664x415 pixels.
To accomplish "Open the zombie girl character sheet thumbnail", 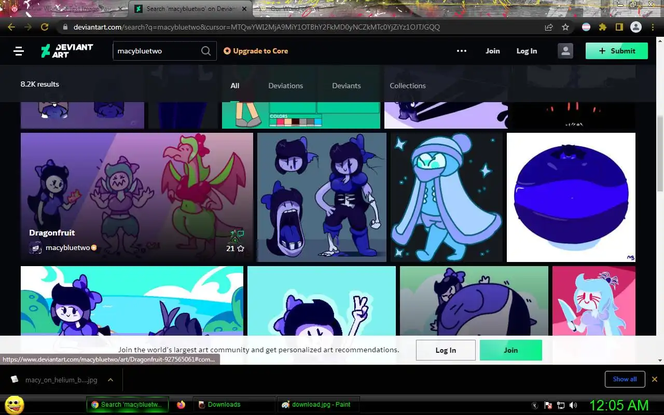I will click(322, 197).
